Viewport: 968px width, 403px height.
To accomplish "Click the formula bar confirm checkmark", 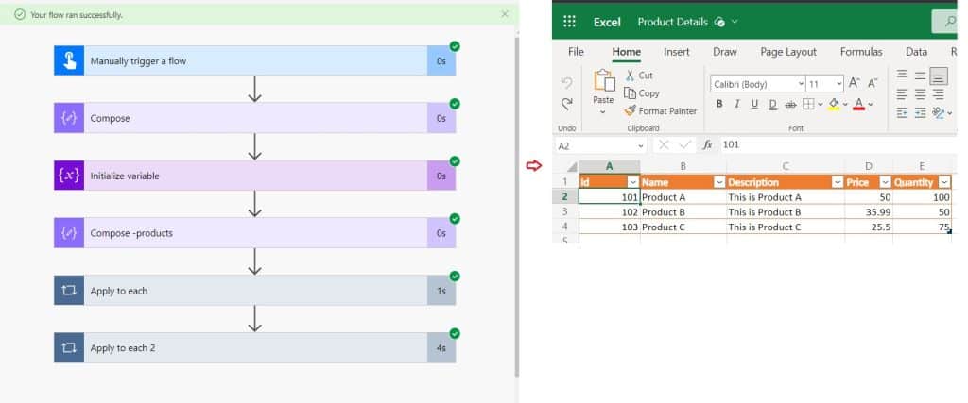I will click(684, 144).
